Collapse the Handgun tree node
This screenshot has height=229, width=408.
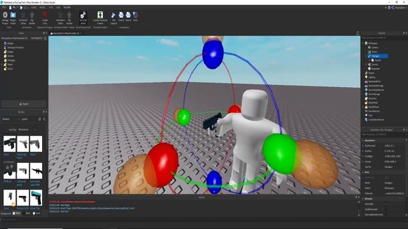tap(366, 56)
